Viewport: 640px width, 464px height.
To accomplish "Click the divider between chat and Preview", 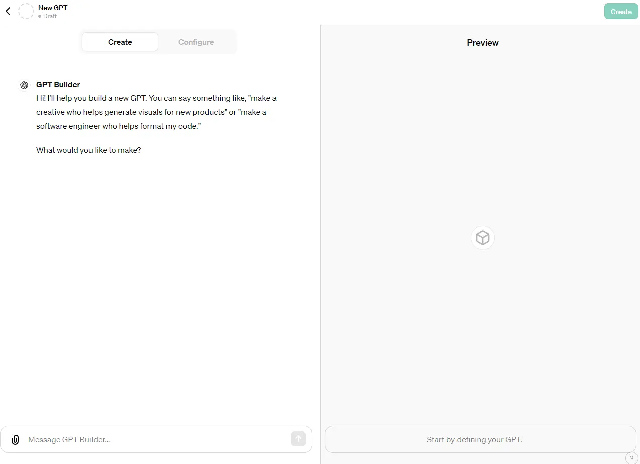I will (320, 241).
